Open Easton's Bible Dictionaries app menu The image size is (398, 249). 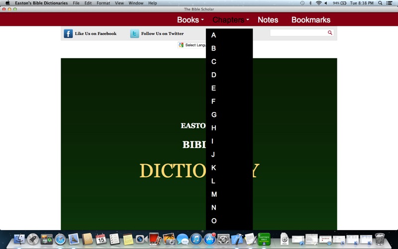[x=41, y=3]
